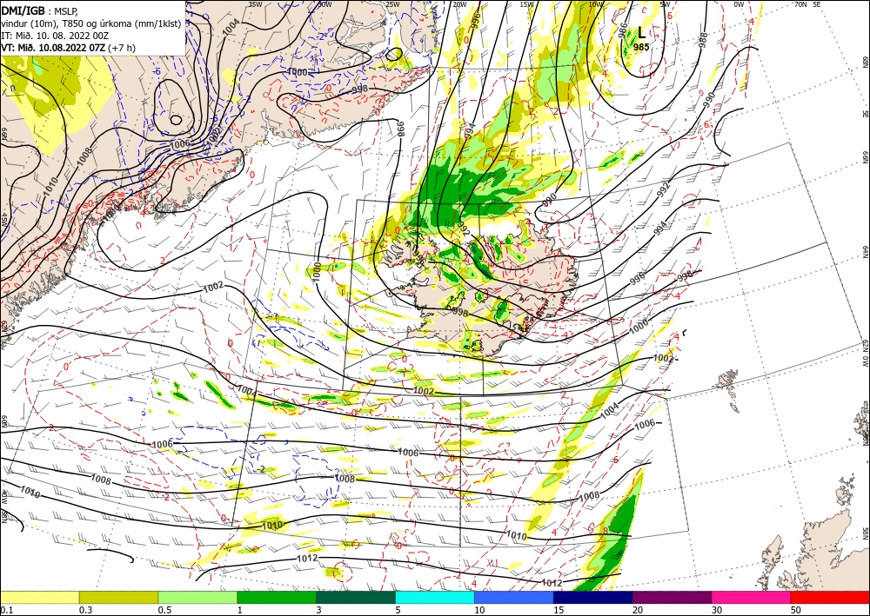870x616 pixels.
Task: Click the "35W" longitude label
Action: coord(255,3)
